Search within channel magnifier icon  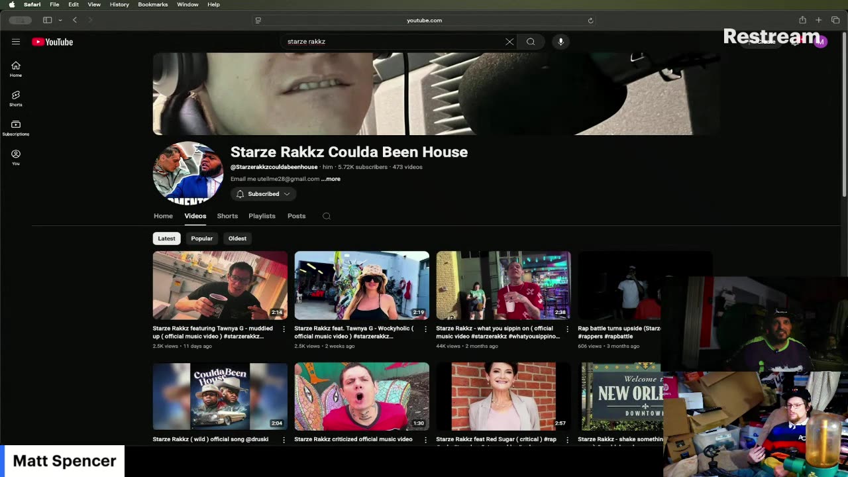click(x=327, y=216)
